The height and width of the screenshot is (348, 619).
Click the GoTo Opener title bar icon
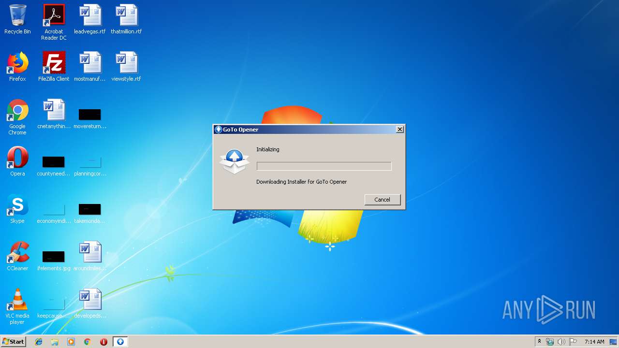(x=219, y=130)
